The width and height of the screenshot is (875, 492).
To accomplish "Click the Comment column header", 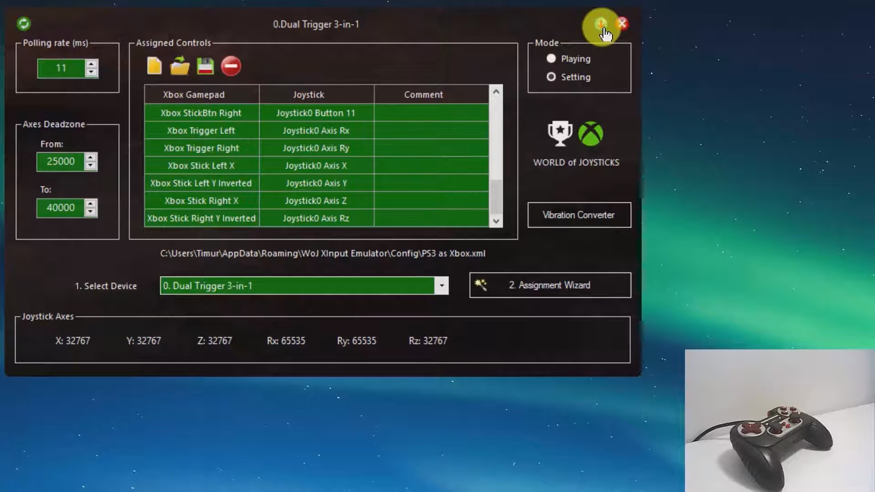I will coord(423,95).
